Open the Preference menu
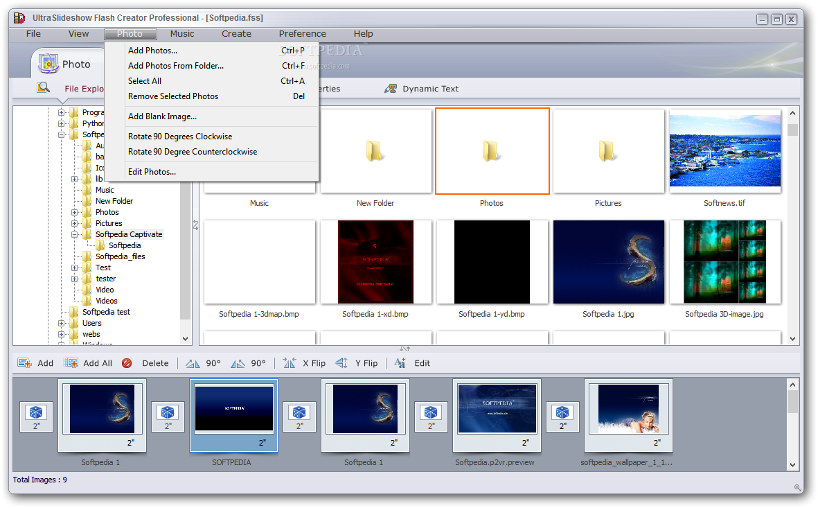 302,33
